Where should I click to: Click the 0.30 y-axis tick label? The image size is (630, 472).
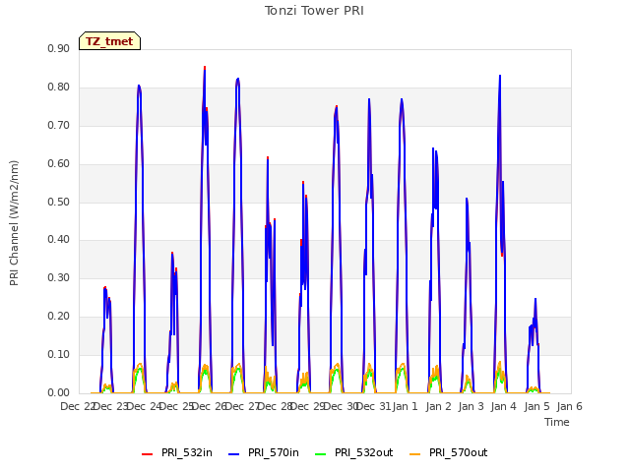(x=59, y=277)
